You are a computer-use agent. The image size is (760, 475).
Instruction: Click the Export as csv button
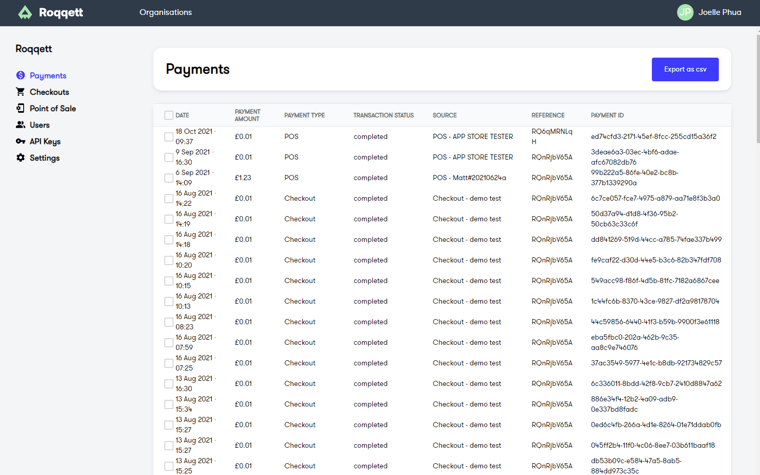(685, 69)
